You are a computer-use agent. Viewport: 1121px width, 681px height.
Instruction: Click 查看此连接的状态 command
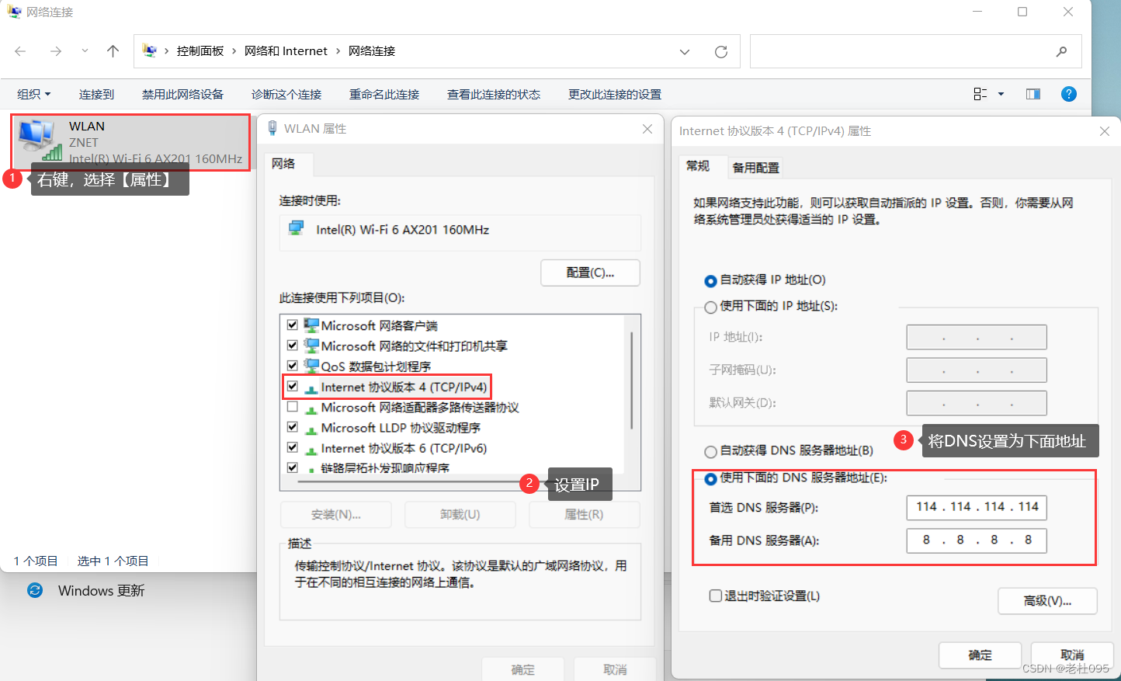pos(494,94)
